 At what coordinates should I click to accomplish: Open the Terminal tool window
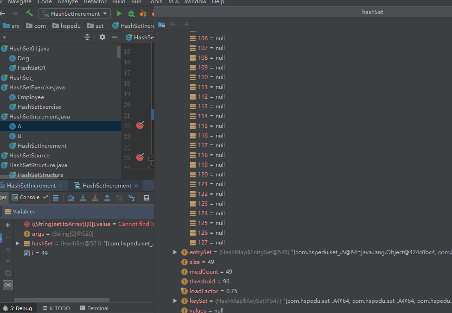94,308
